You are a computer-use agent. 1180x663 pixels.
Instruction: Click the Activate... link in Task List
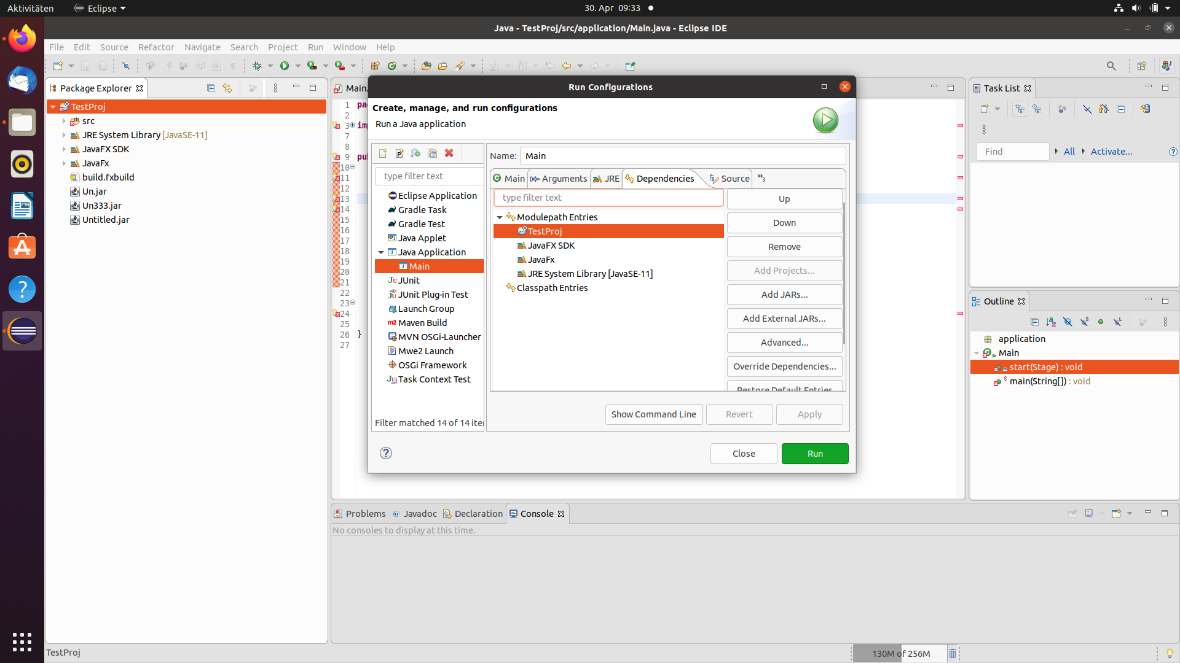(1111, 152)
